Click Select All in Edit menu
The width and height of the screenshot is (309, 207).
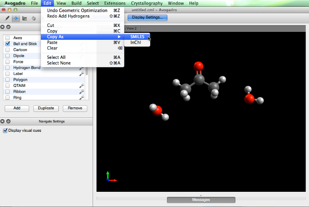click(56, 57)
